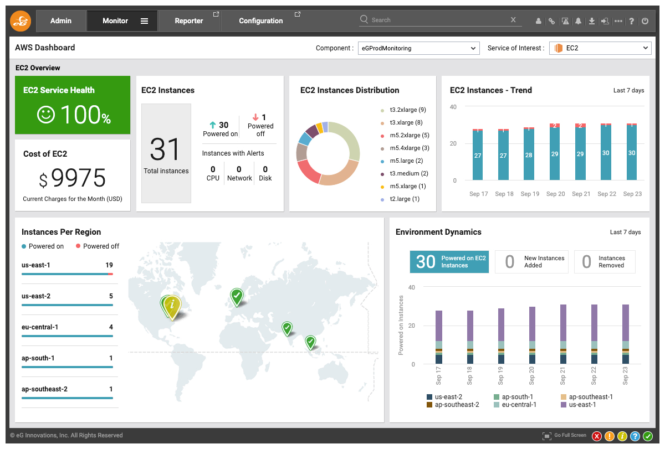Click the Powered on EC2 Instances tile
This screenshot has width=665, height=449.
[449, 262]
